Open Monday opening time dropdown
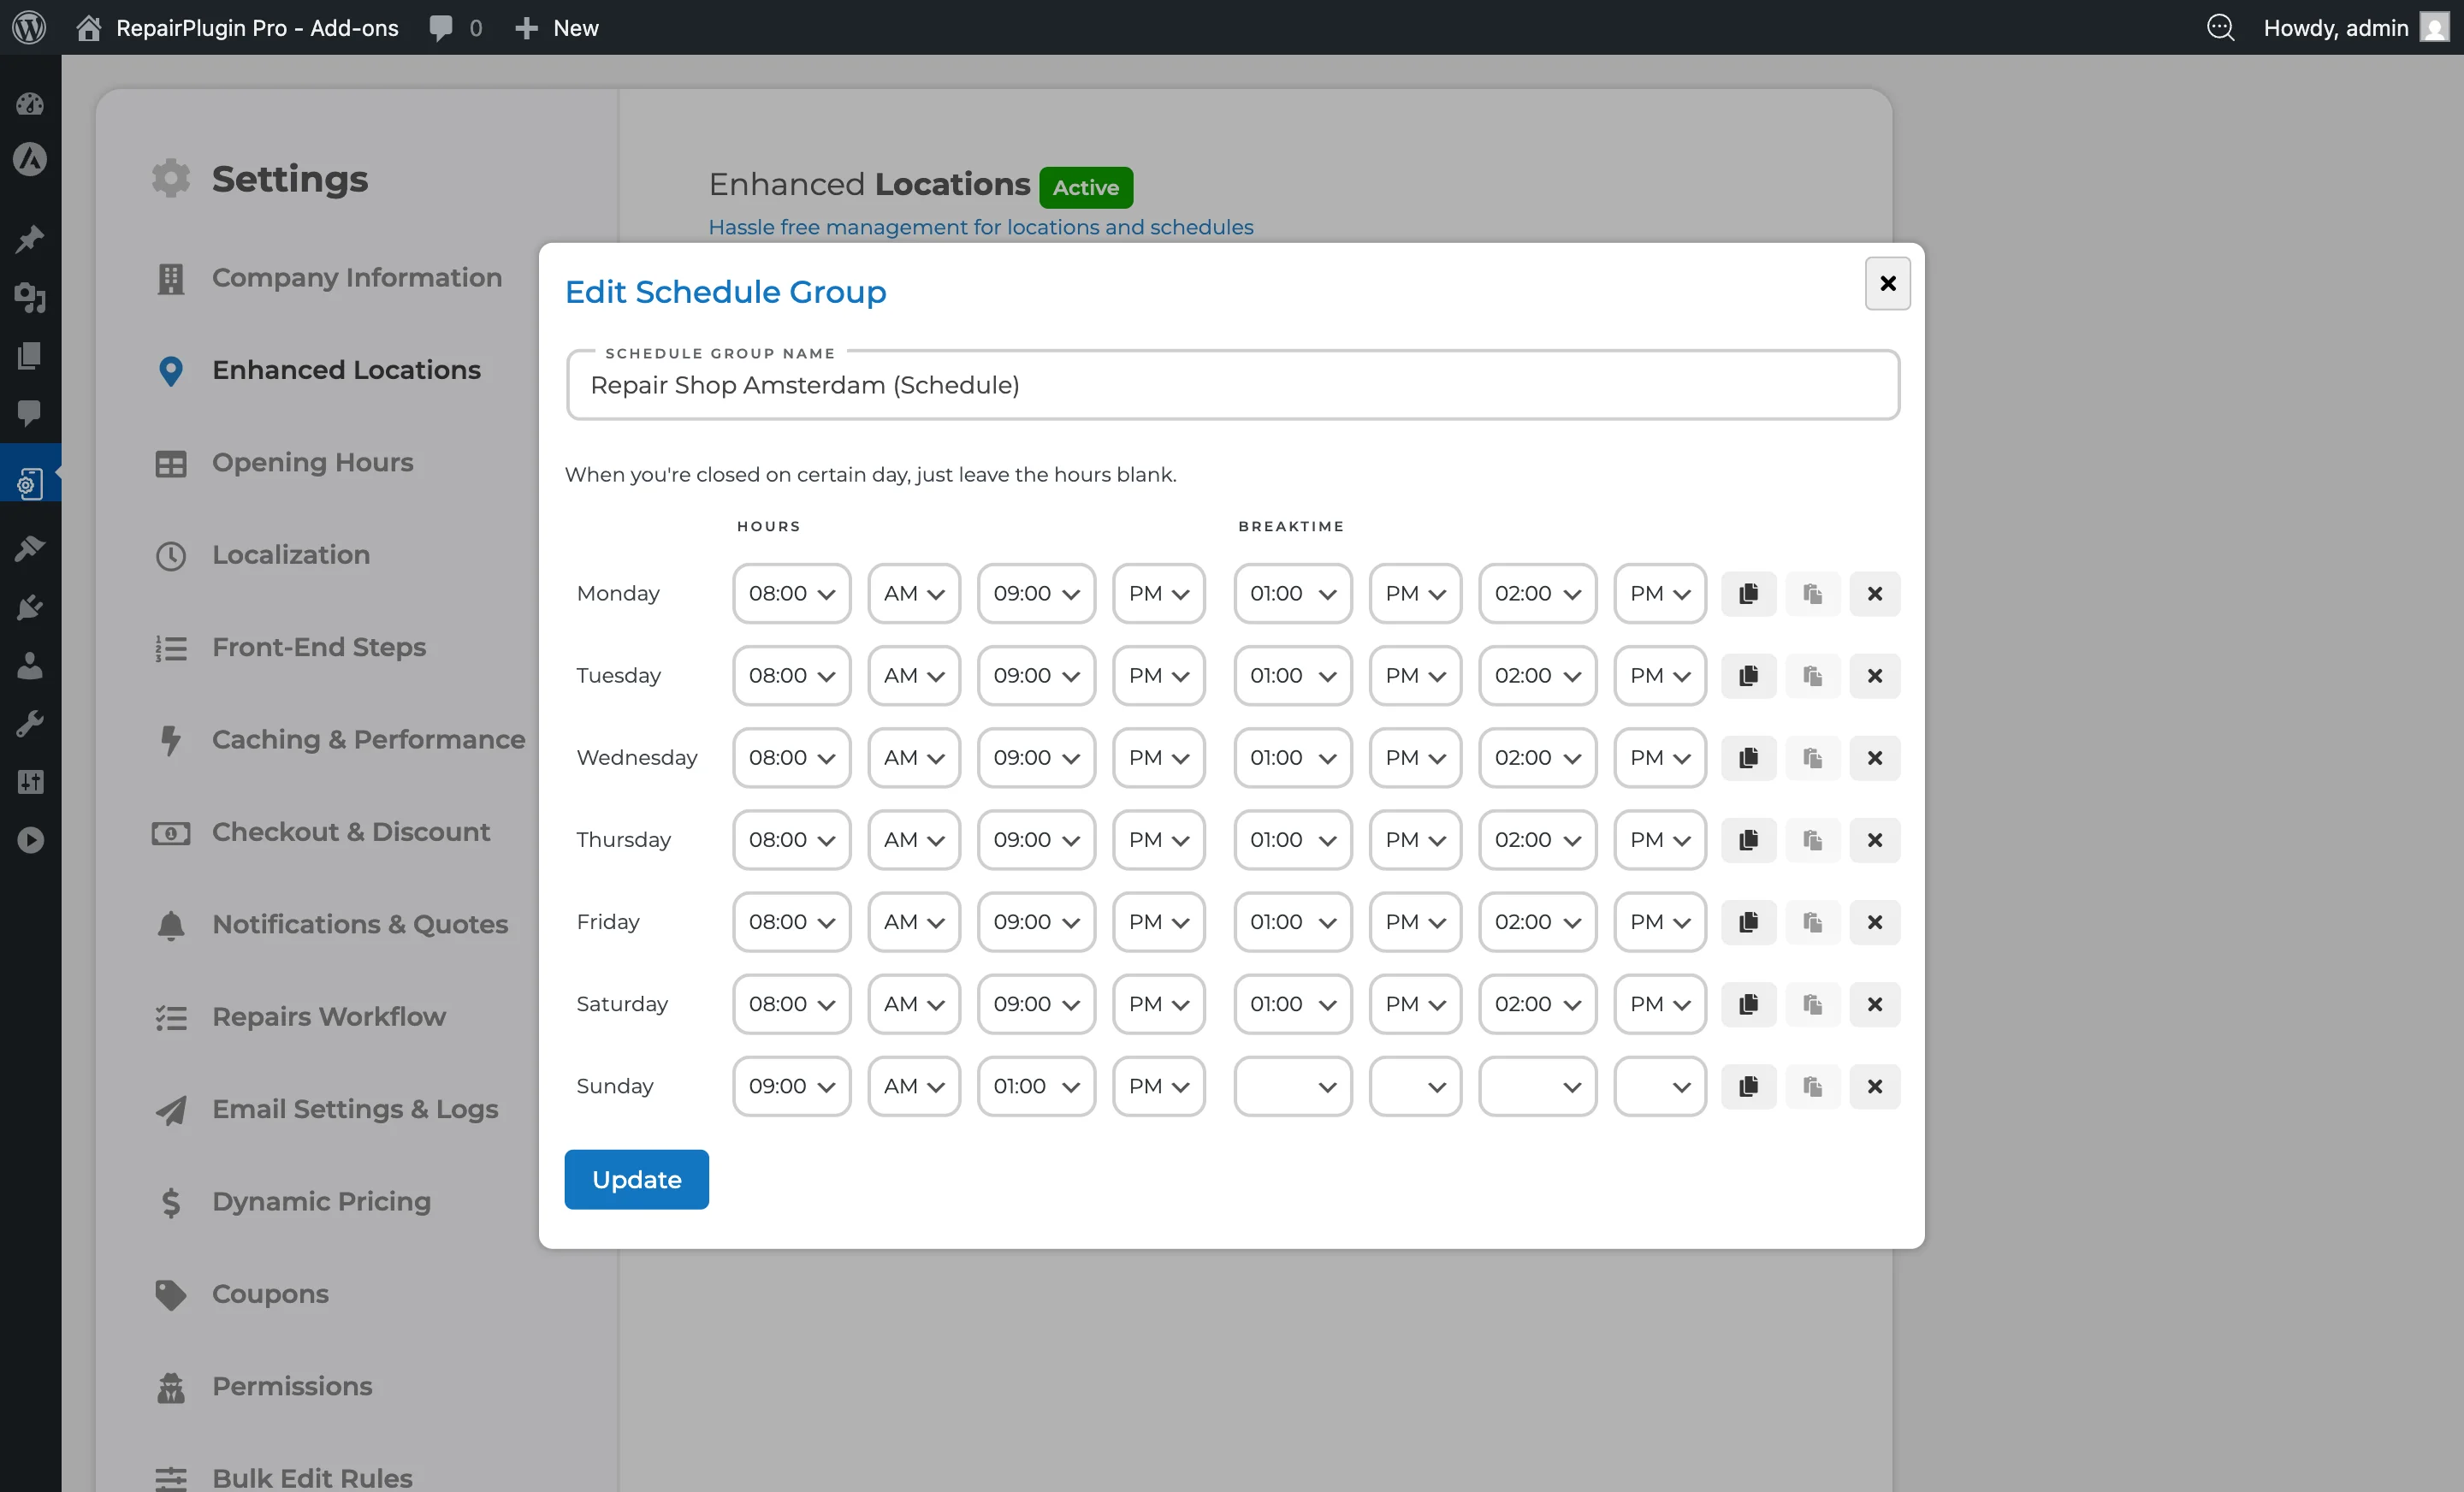 pos(791,593)
